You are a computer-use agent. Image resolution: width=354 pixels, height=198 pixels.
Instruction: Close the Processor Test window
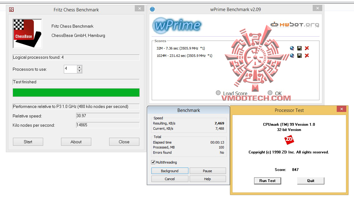pos(342,109)
